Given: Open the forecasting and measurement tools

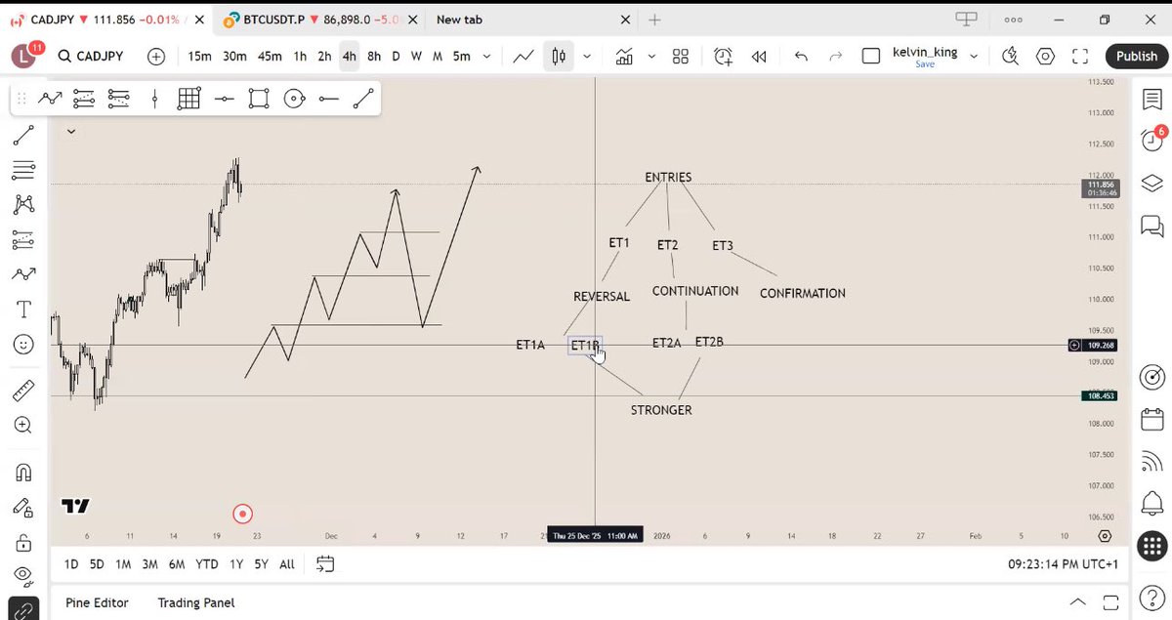Looking at the screenshot, I should tap(23, 240).
